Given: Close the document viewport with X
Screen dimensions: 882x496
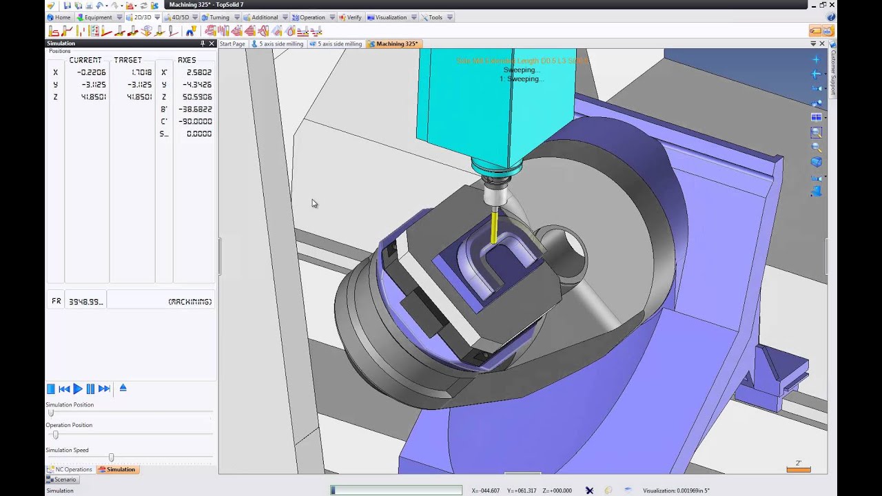Looking at the screenshot, I should click(822, 44).
